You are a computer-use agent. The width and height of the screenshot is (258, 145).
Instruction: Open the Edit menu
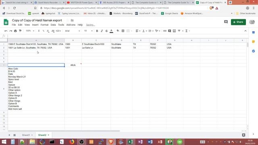(x=20, y=25)
